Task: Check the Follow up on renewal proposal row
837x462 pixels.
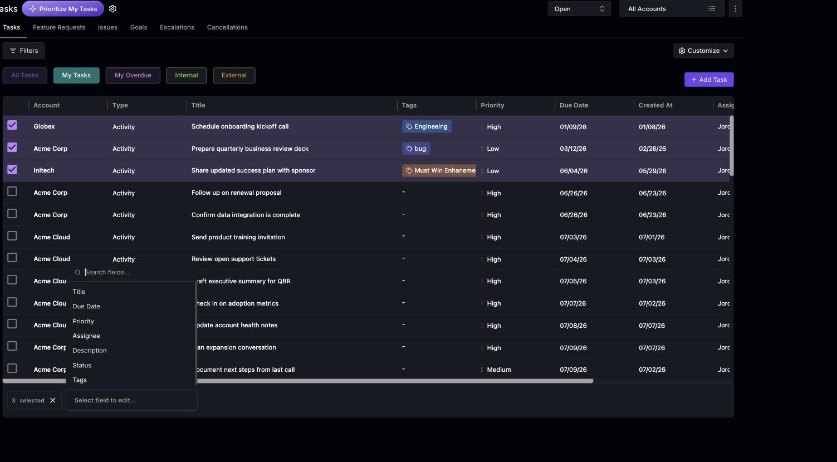Action: tap(12, 191)
